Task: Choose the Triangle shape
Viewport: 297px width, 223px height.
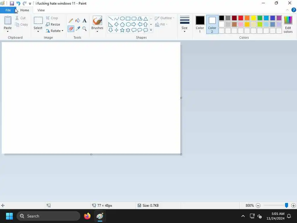Action: coord(146,19)
